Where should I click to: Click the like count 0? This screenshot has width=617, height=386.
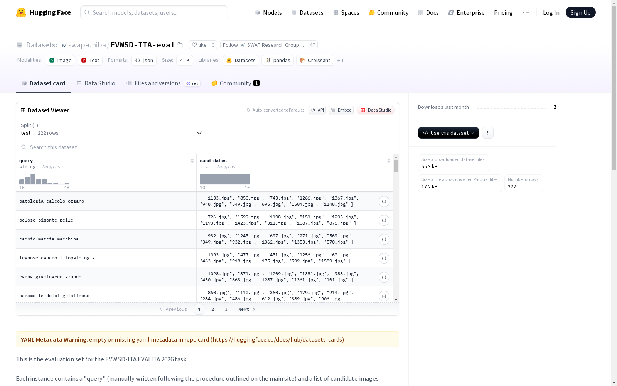coord(213,45)
